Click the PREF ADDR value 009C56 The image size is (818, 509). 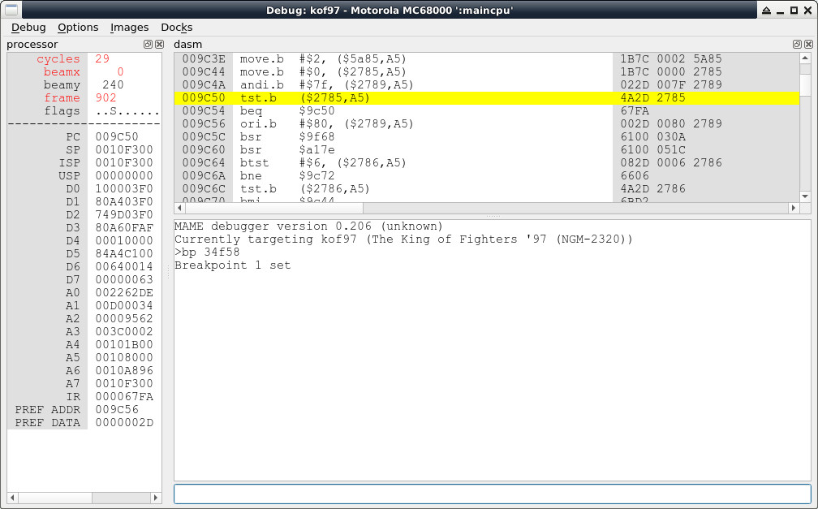(x=117, y=410)
